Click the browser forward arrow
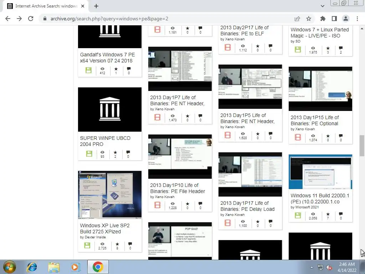 (x=19, y=19)
